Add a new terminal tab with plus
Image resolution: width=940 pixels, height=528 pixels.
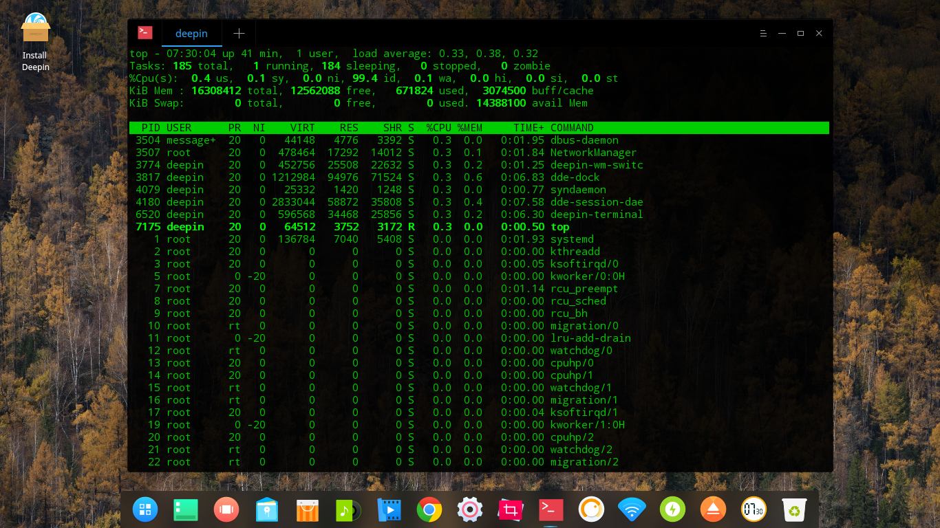tap(239, 33)
